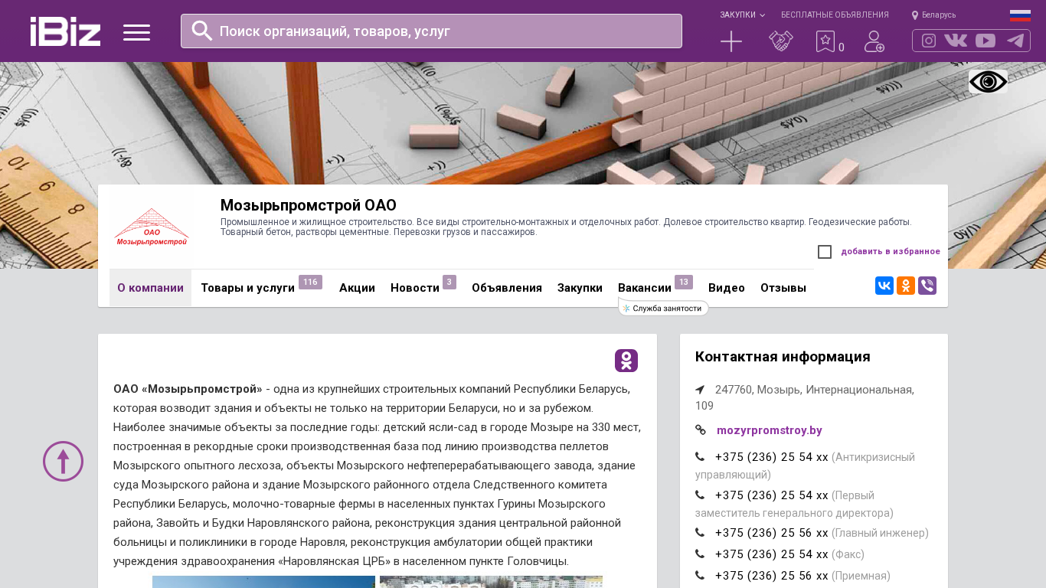Image resolution: width=1046 pixels, height=588 pixels.
Task: Click the scroll-to-top arrow button
Action: click(63, 461)
